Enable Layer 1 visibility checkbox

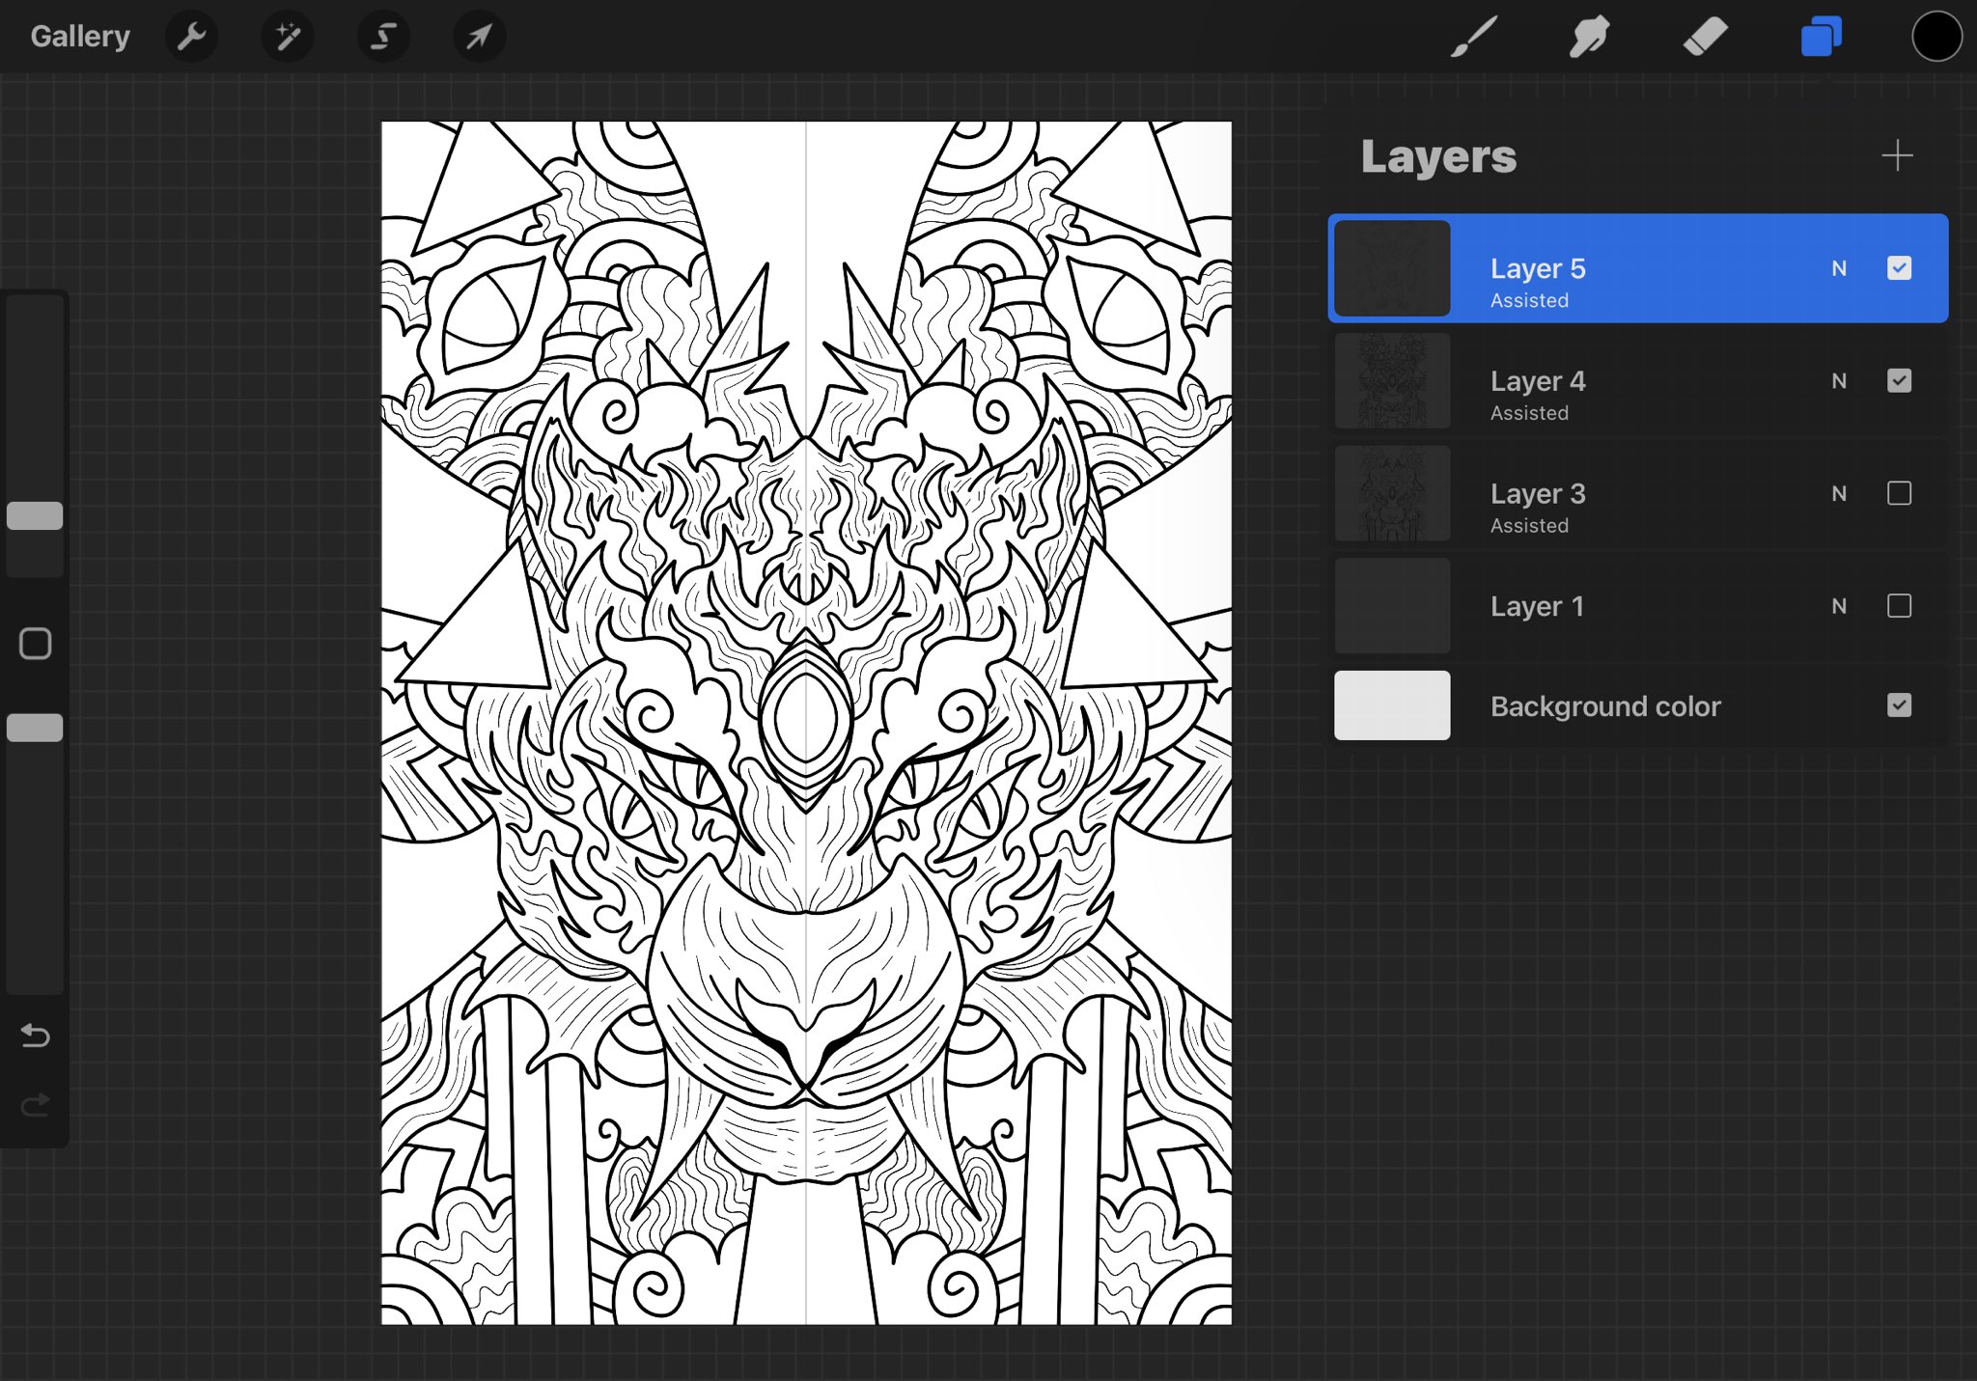pos(1898,606)
